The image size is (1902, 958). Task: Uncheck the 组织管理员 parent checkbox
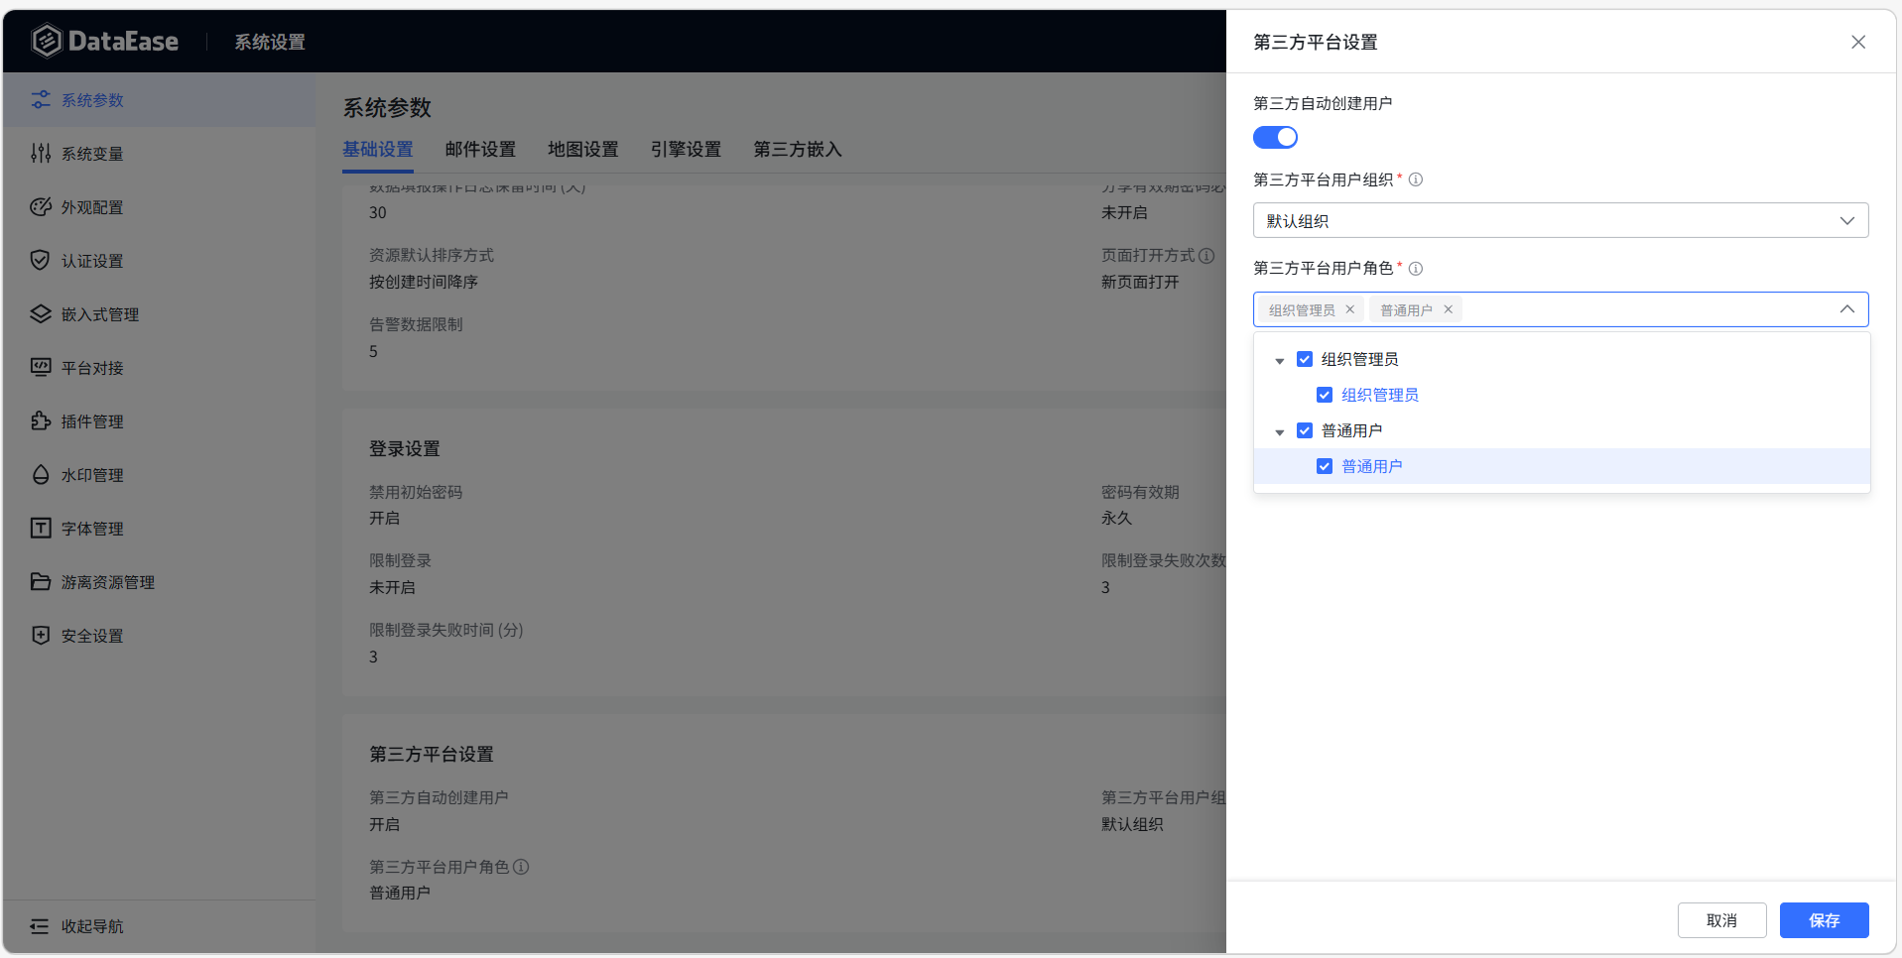pos(1305,359)
